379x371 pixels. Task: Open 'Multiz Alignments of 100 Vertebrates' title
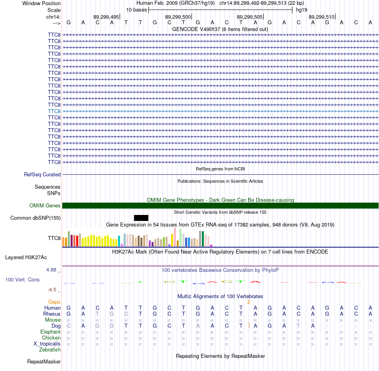[x=220, y=297]
